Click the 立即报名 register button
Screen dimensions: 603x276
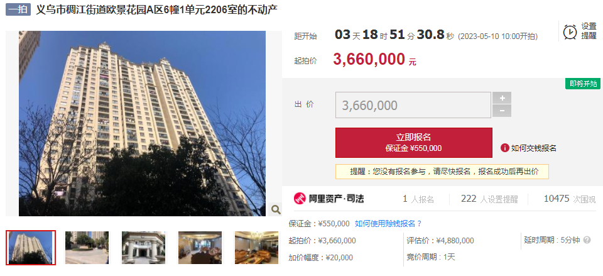point(414,143)
